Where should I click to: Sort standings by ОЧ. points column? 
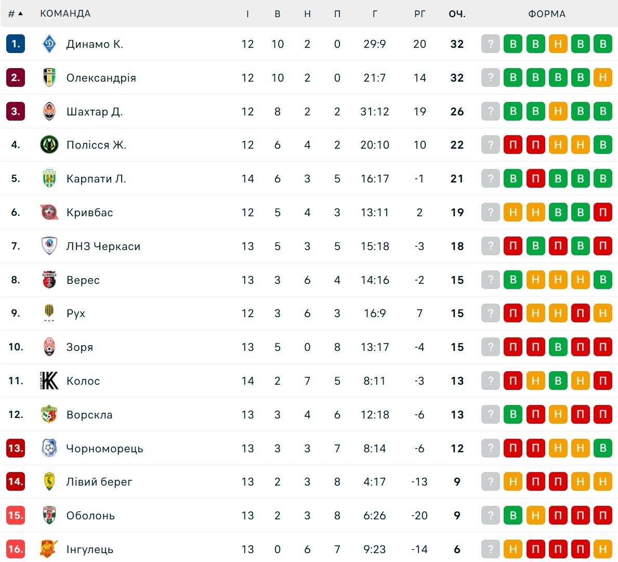457,14
